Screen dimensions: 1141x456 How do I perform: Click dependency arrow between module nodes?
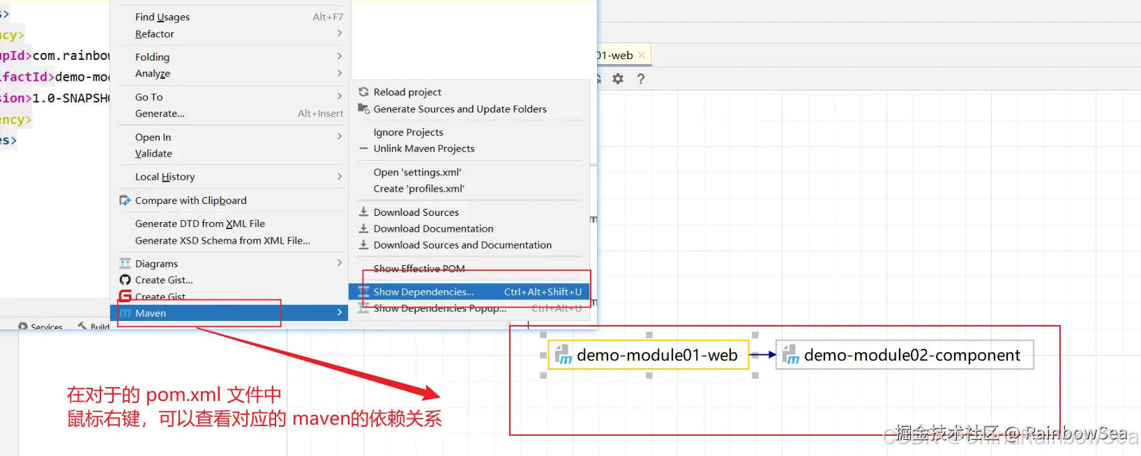762,355
